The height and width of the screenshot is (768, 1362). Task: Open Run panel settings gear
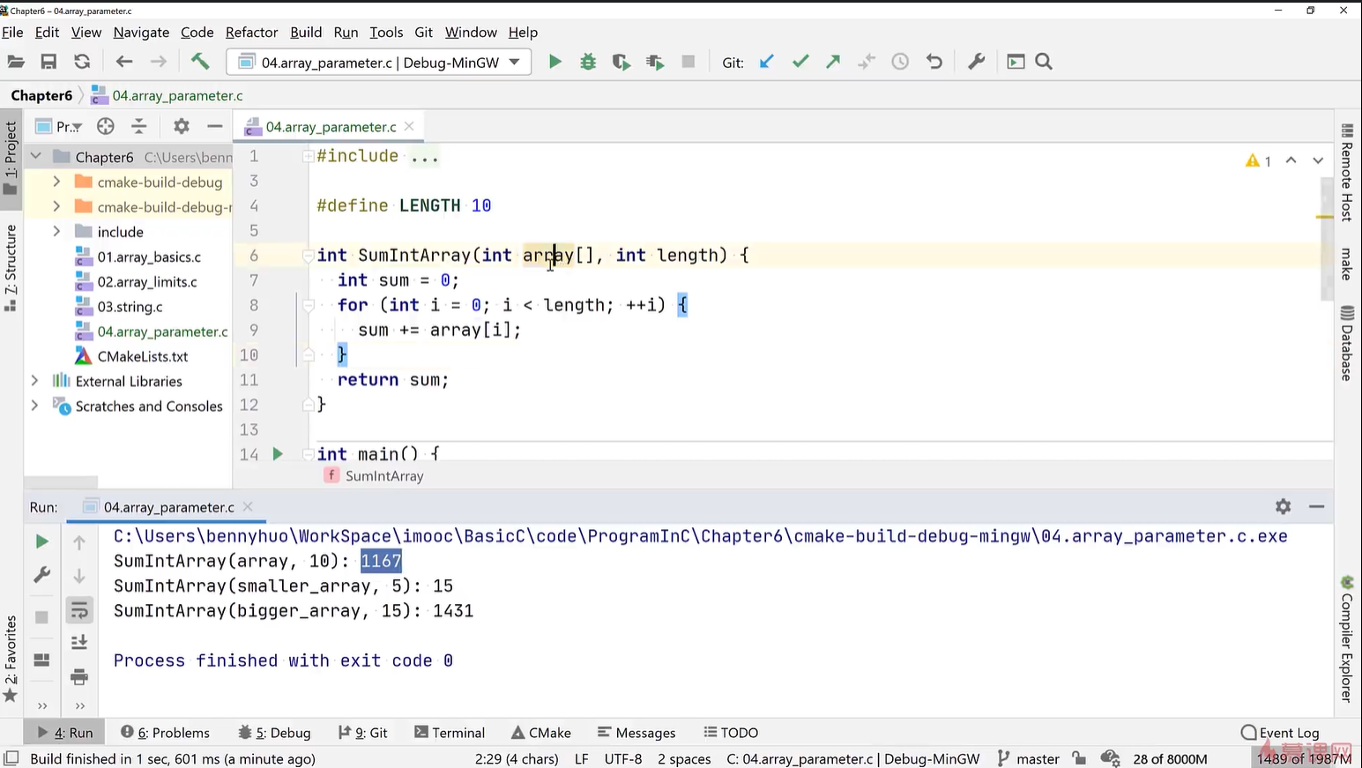tap(1283, 506)
